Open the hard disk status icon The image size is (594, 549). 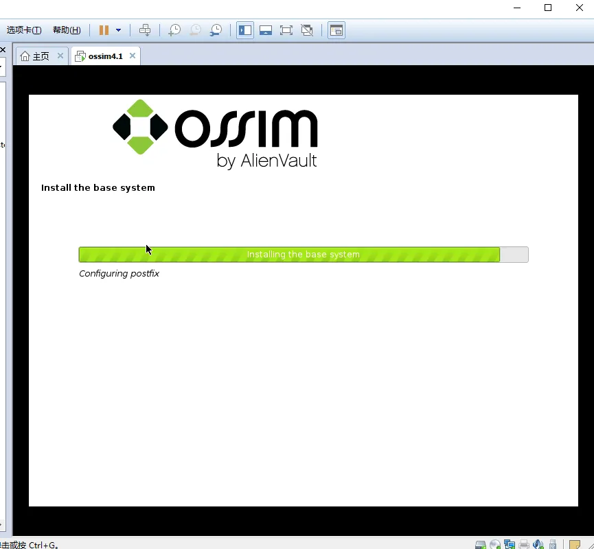click(x=481, y=545)
